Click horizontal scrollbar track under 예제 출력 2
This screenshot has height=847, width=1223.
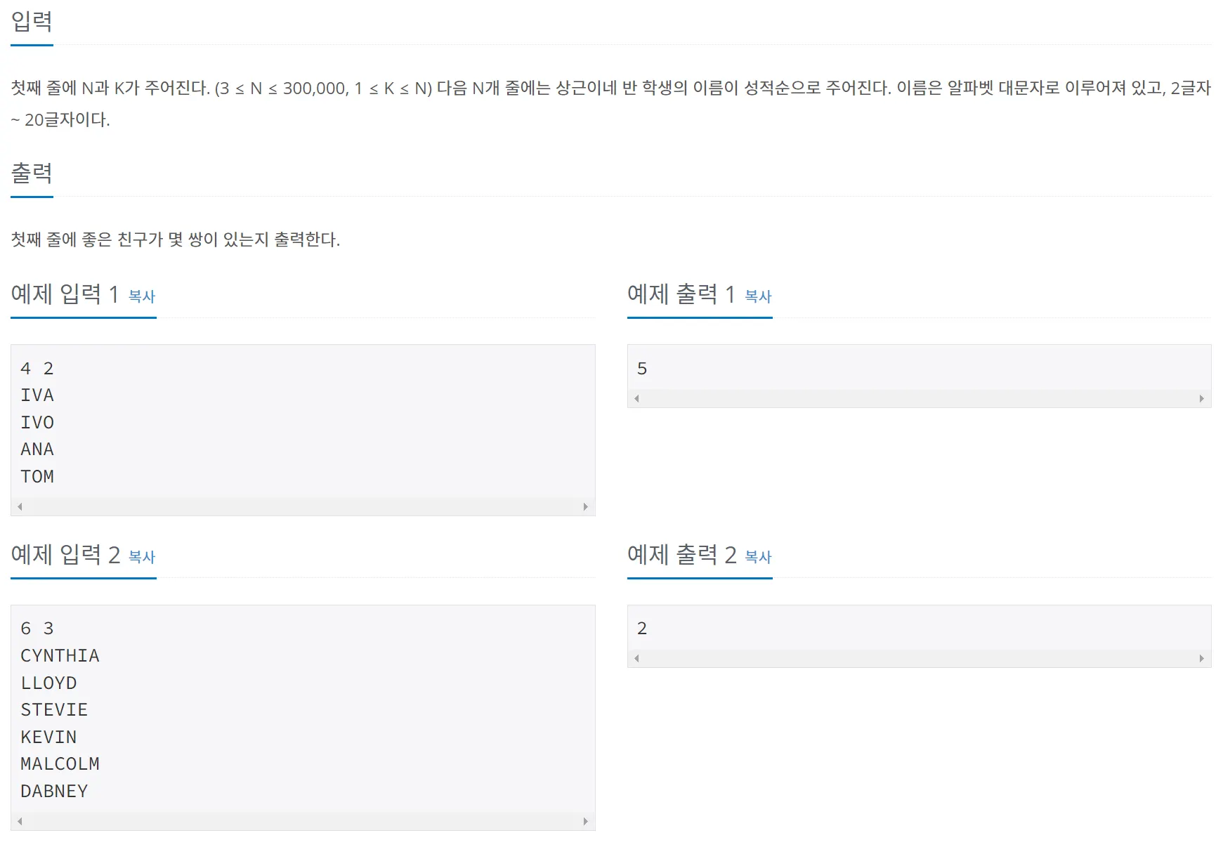pyautogui.click(x=919, y=658)
